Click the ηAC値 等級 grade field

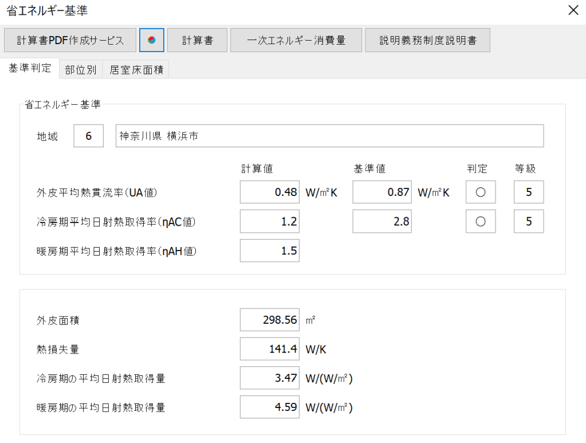click(x=528, y=221)
